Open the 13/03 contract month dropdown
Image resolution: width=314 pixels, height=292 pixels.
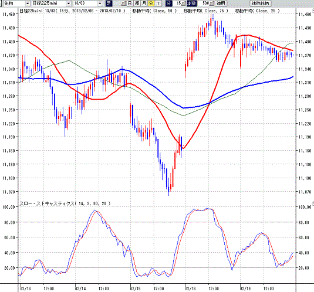point(87,3)
